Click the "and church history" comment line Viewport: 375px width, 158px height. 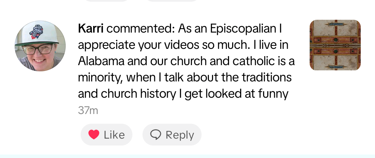[x=183, y=94]
